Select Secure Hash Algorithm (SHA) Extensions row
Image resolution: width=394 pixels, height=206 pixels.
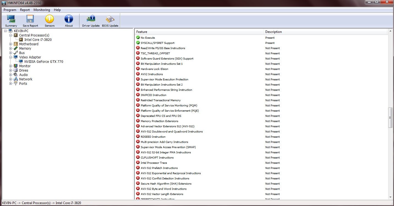click(261, 184)
